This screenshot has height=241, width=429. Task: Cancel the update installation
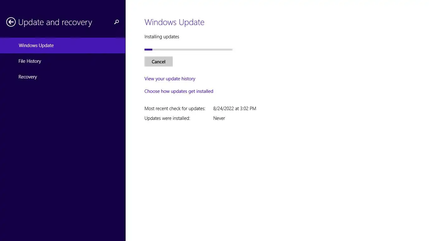coord(159,62)
